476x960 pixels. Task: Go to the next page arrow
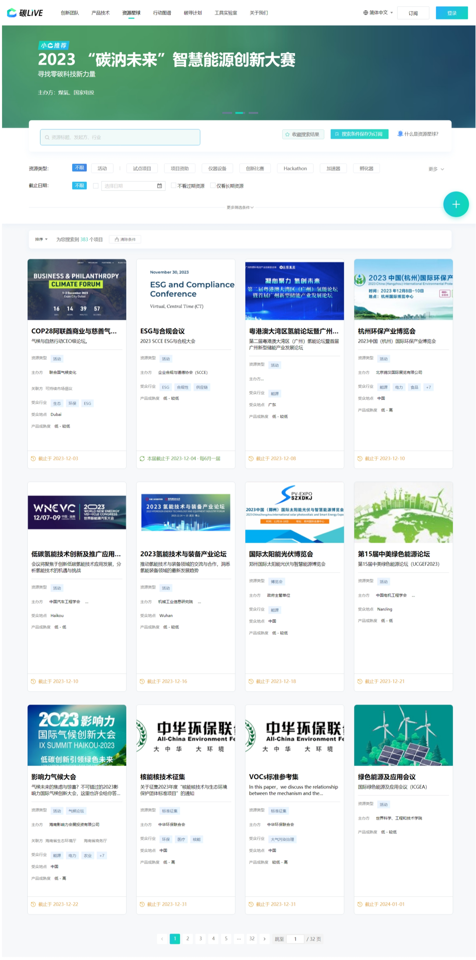click(x=264, y=939)
